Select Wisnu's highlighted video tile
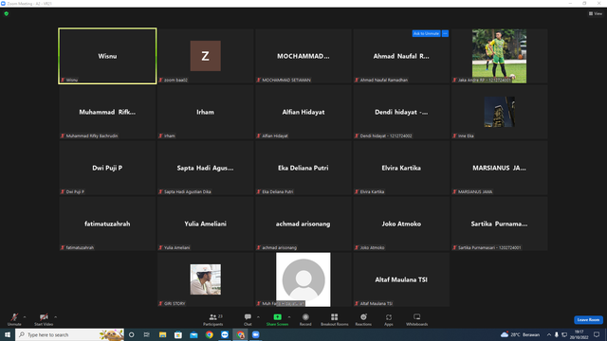The height and width of the screenshot is (341, 607). (107, 56)
